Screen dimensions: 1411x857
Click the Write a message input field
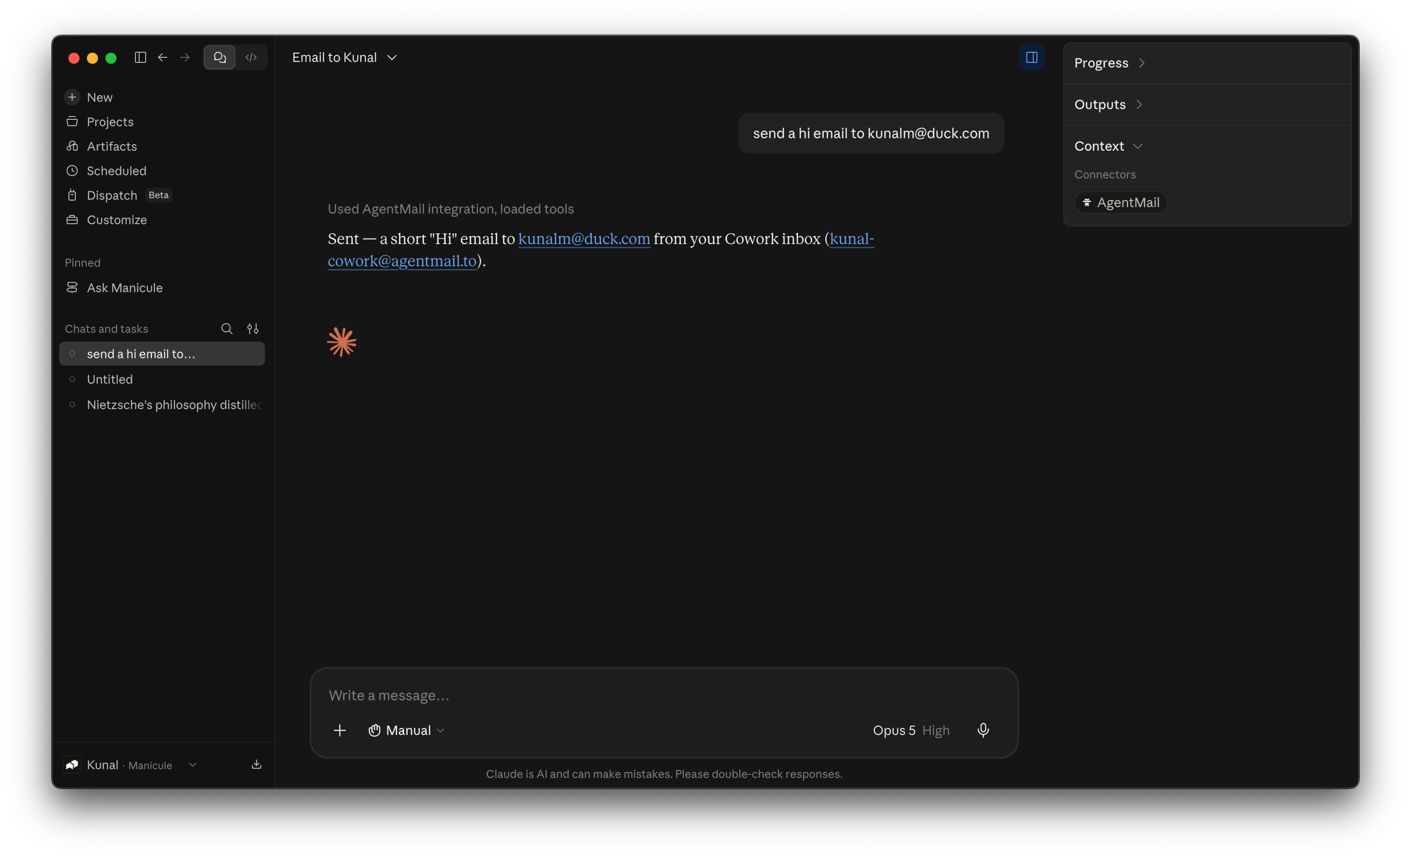[x=664, y=695]
